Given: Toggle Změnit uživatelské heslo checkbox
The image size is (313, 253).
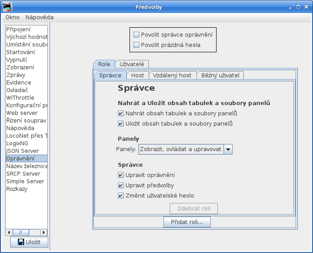Looking at the screenshot, I should coord(121,196).
